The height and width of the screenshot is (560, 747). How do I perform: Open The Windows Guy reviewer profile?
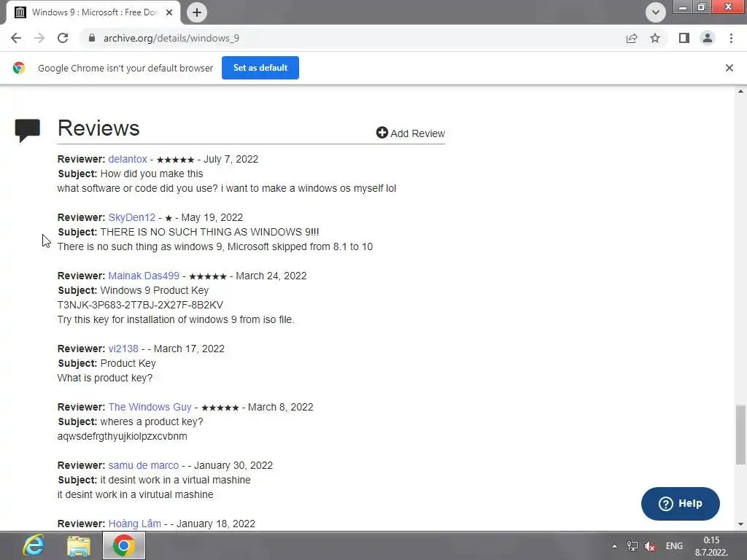(x=150, y=407)
